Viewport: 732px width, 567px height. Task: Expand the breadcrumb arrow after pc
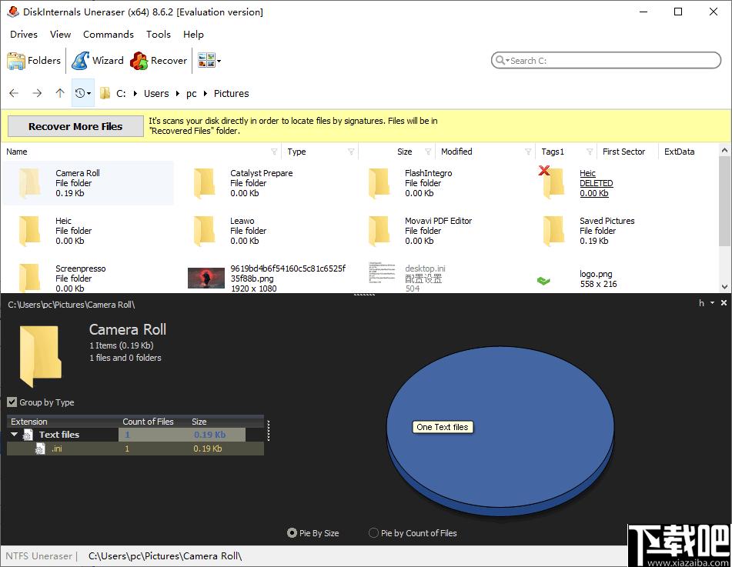coord(206,93)
